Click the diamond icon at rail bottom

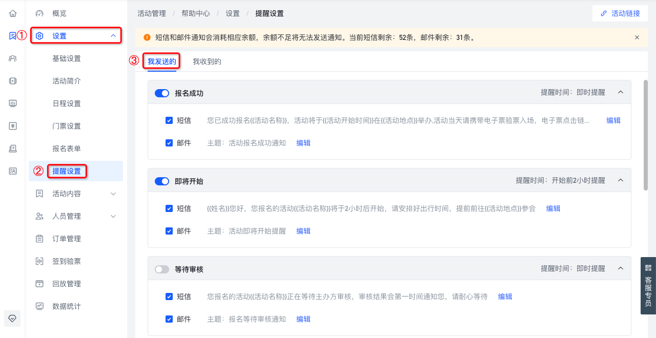point(13,318)
